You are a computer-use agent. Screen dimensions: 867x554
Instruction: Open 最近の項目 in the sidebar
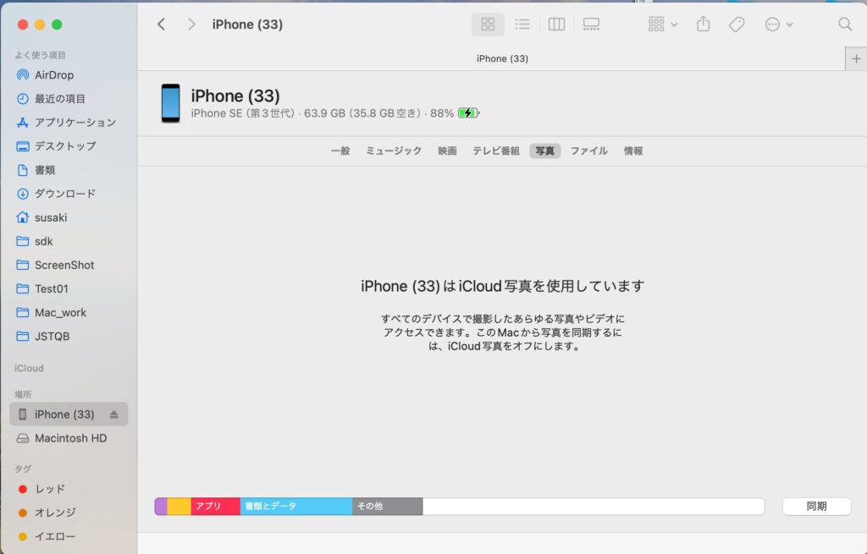69,98
